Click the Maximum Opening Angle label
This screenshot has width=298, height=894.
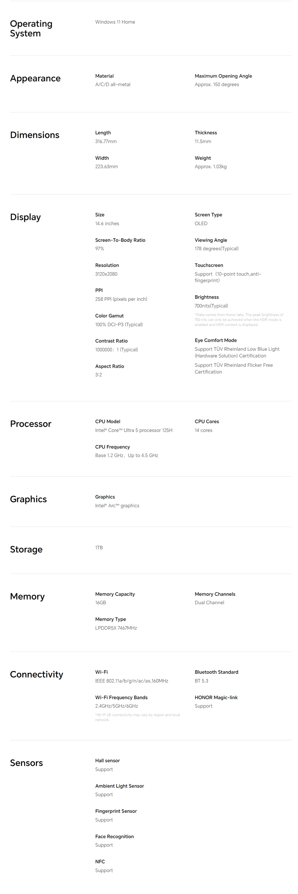pyautogui.click(x=223, y=76)
